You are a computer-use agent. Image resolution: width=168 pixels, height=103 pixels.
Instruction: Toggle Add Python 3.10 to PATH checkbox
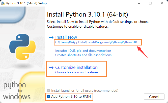pos(48,96)
